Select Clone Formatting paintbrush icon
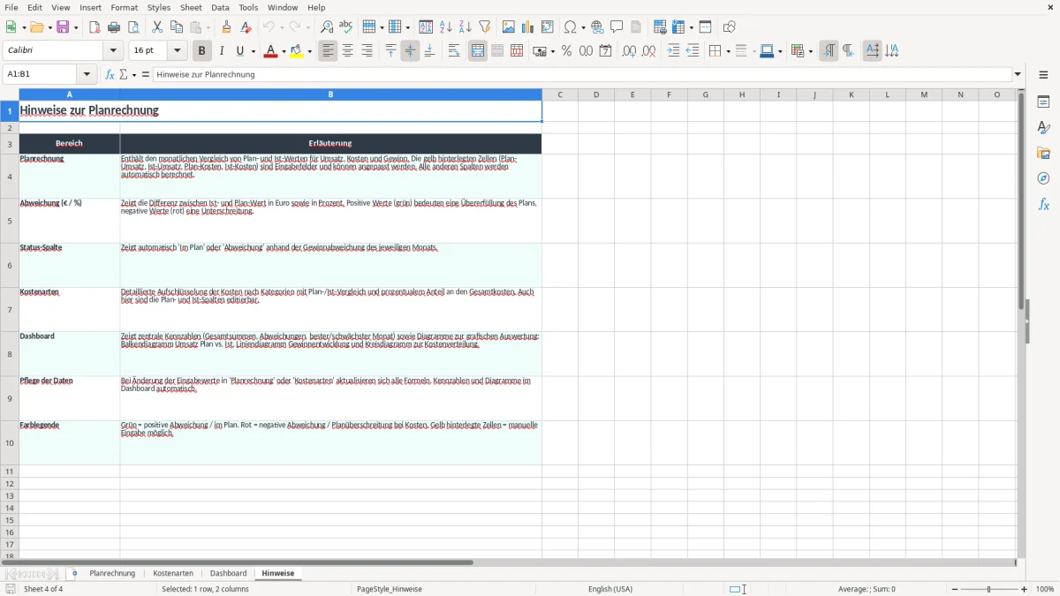 click(x=226, y=27)
